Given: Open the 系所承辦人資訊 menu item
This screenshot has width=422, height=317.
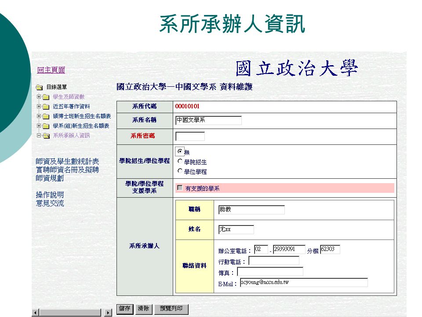Looking at the screenshot, I should click(x=71, y=135).
